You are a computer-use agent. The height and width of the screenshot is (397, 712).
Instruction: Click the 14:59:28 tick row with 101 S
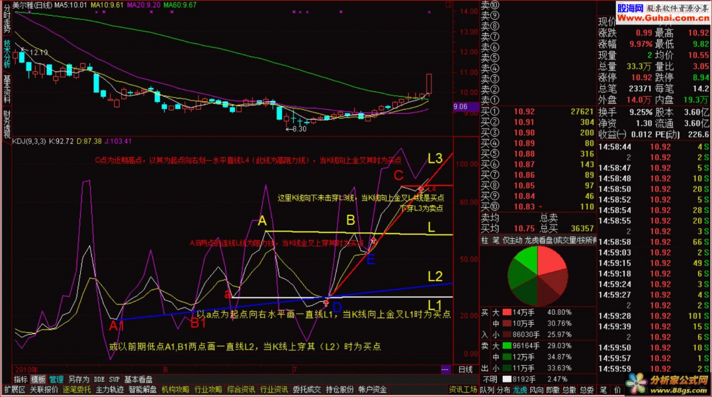(655, 316)
